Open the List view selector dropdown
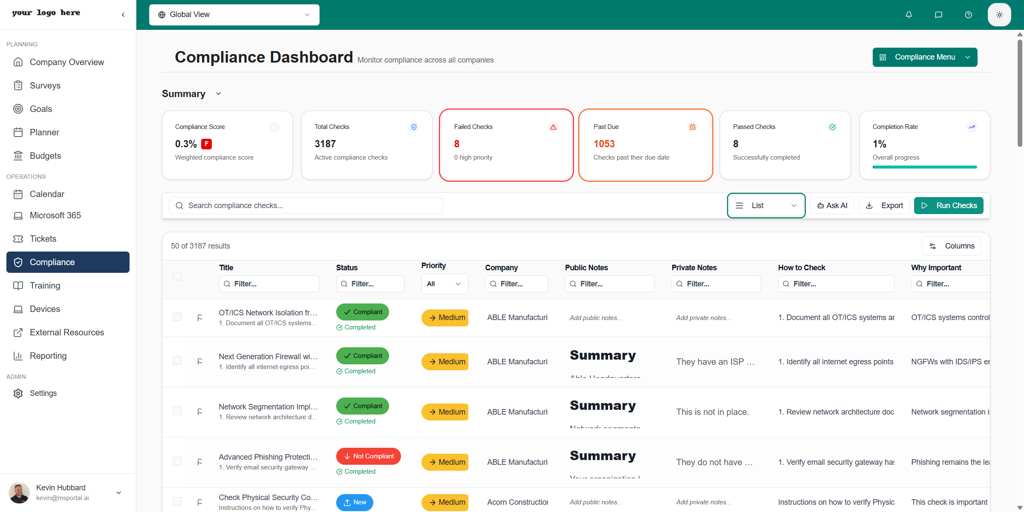 click(766, 205)
